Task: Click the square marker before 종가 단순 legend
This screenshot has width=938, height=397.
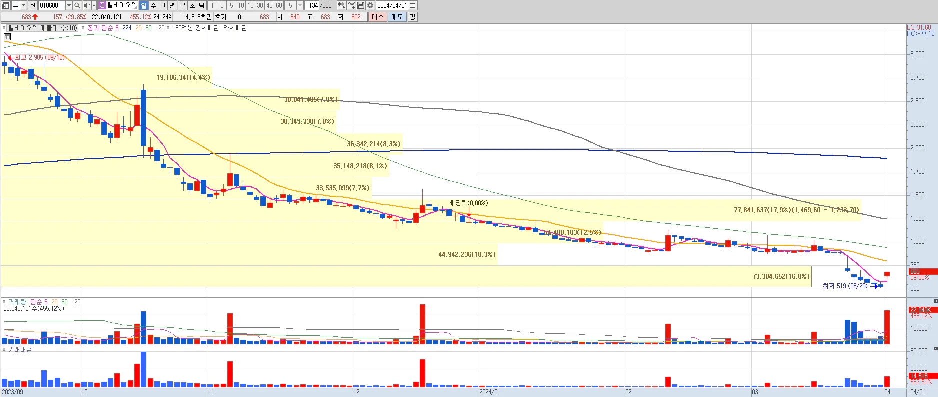Action: click(83, 28)
